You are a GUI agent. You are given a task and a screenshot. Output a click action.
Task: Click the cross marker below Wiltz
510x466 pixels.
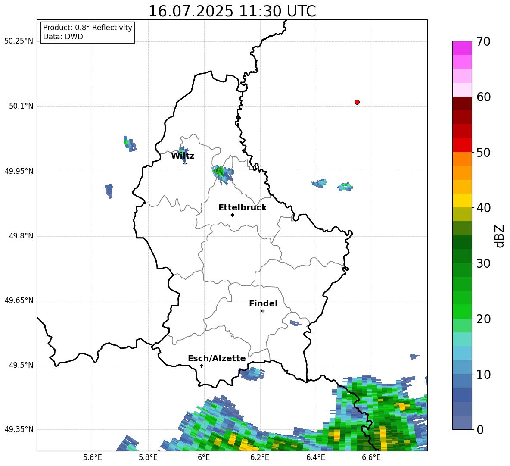tap(185, 163)
